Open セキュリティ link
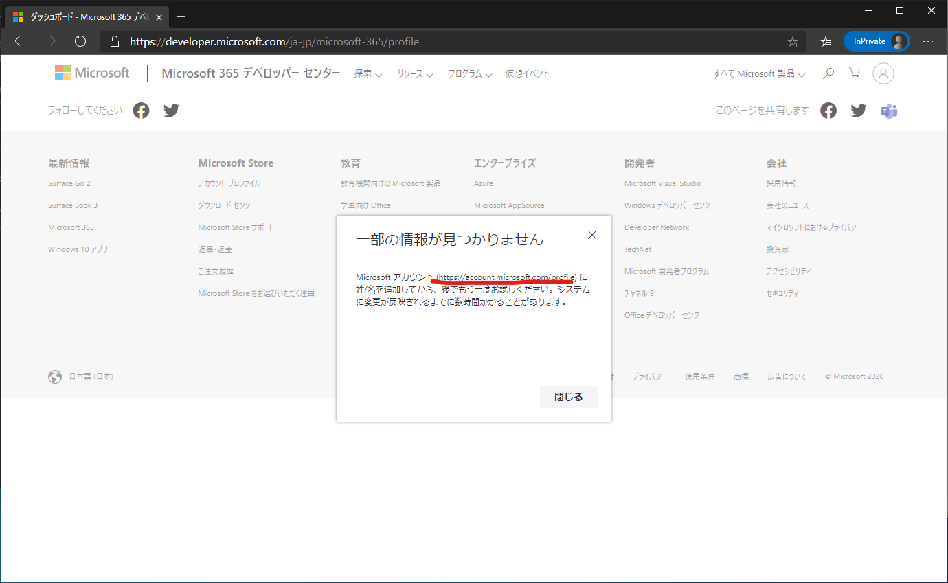This screenshot has width=948, height=583. point(782,293)
